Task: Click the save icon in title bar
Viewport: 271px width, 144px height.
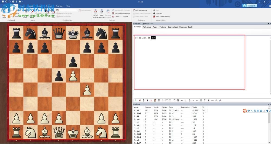Action: (3, 1)
